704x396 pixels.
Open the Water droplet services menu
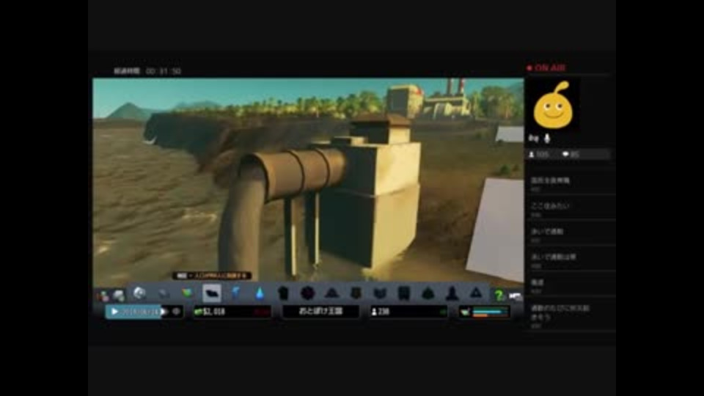[260, 293]
